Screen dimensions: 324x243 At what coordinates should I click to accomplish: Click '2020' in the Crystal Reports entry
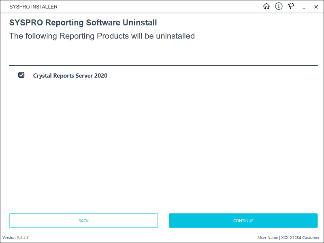100,75
